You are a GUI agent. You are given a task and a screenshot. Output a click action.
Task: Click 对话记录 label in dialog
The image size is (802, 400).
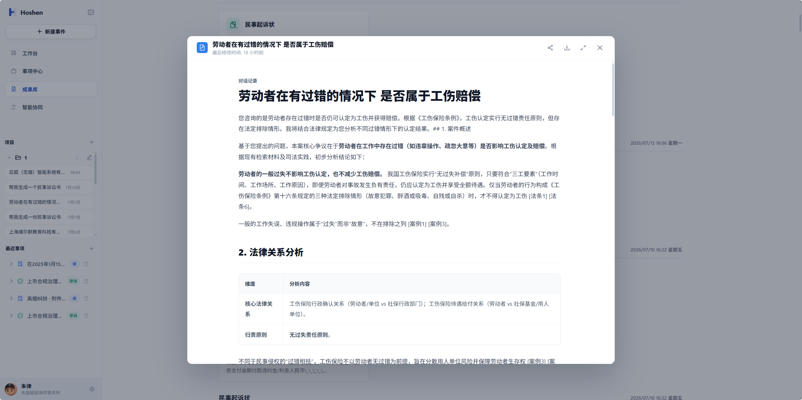(x=248, y=81)
